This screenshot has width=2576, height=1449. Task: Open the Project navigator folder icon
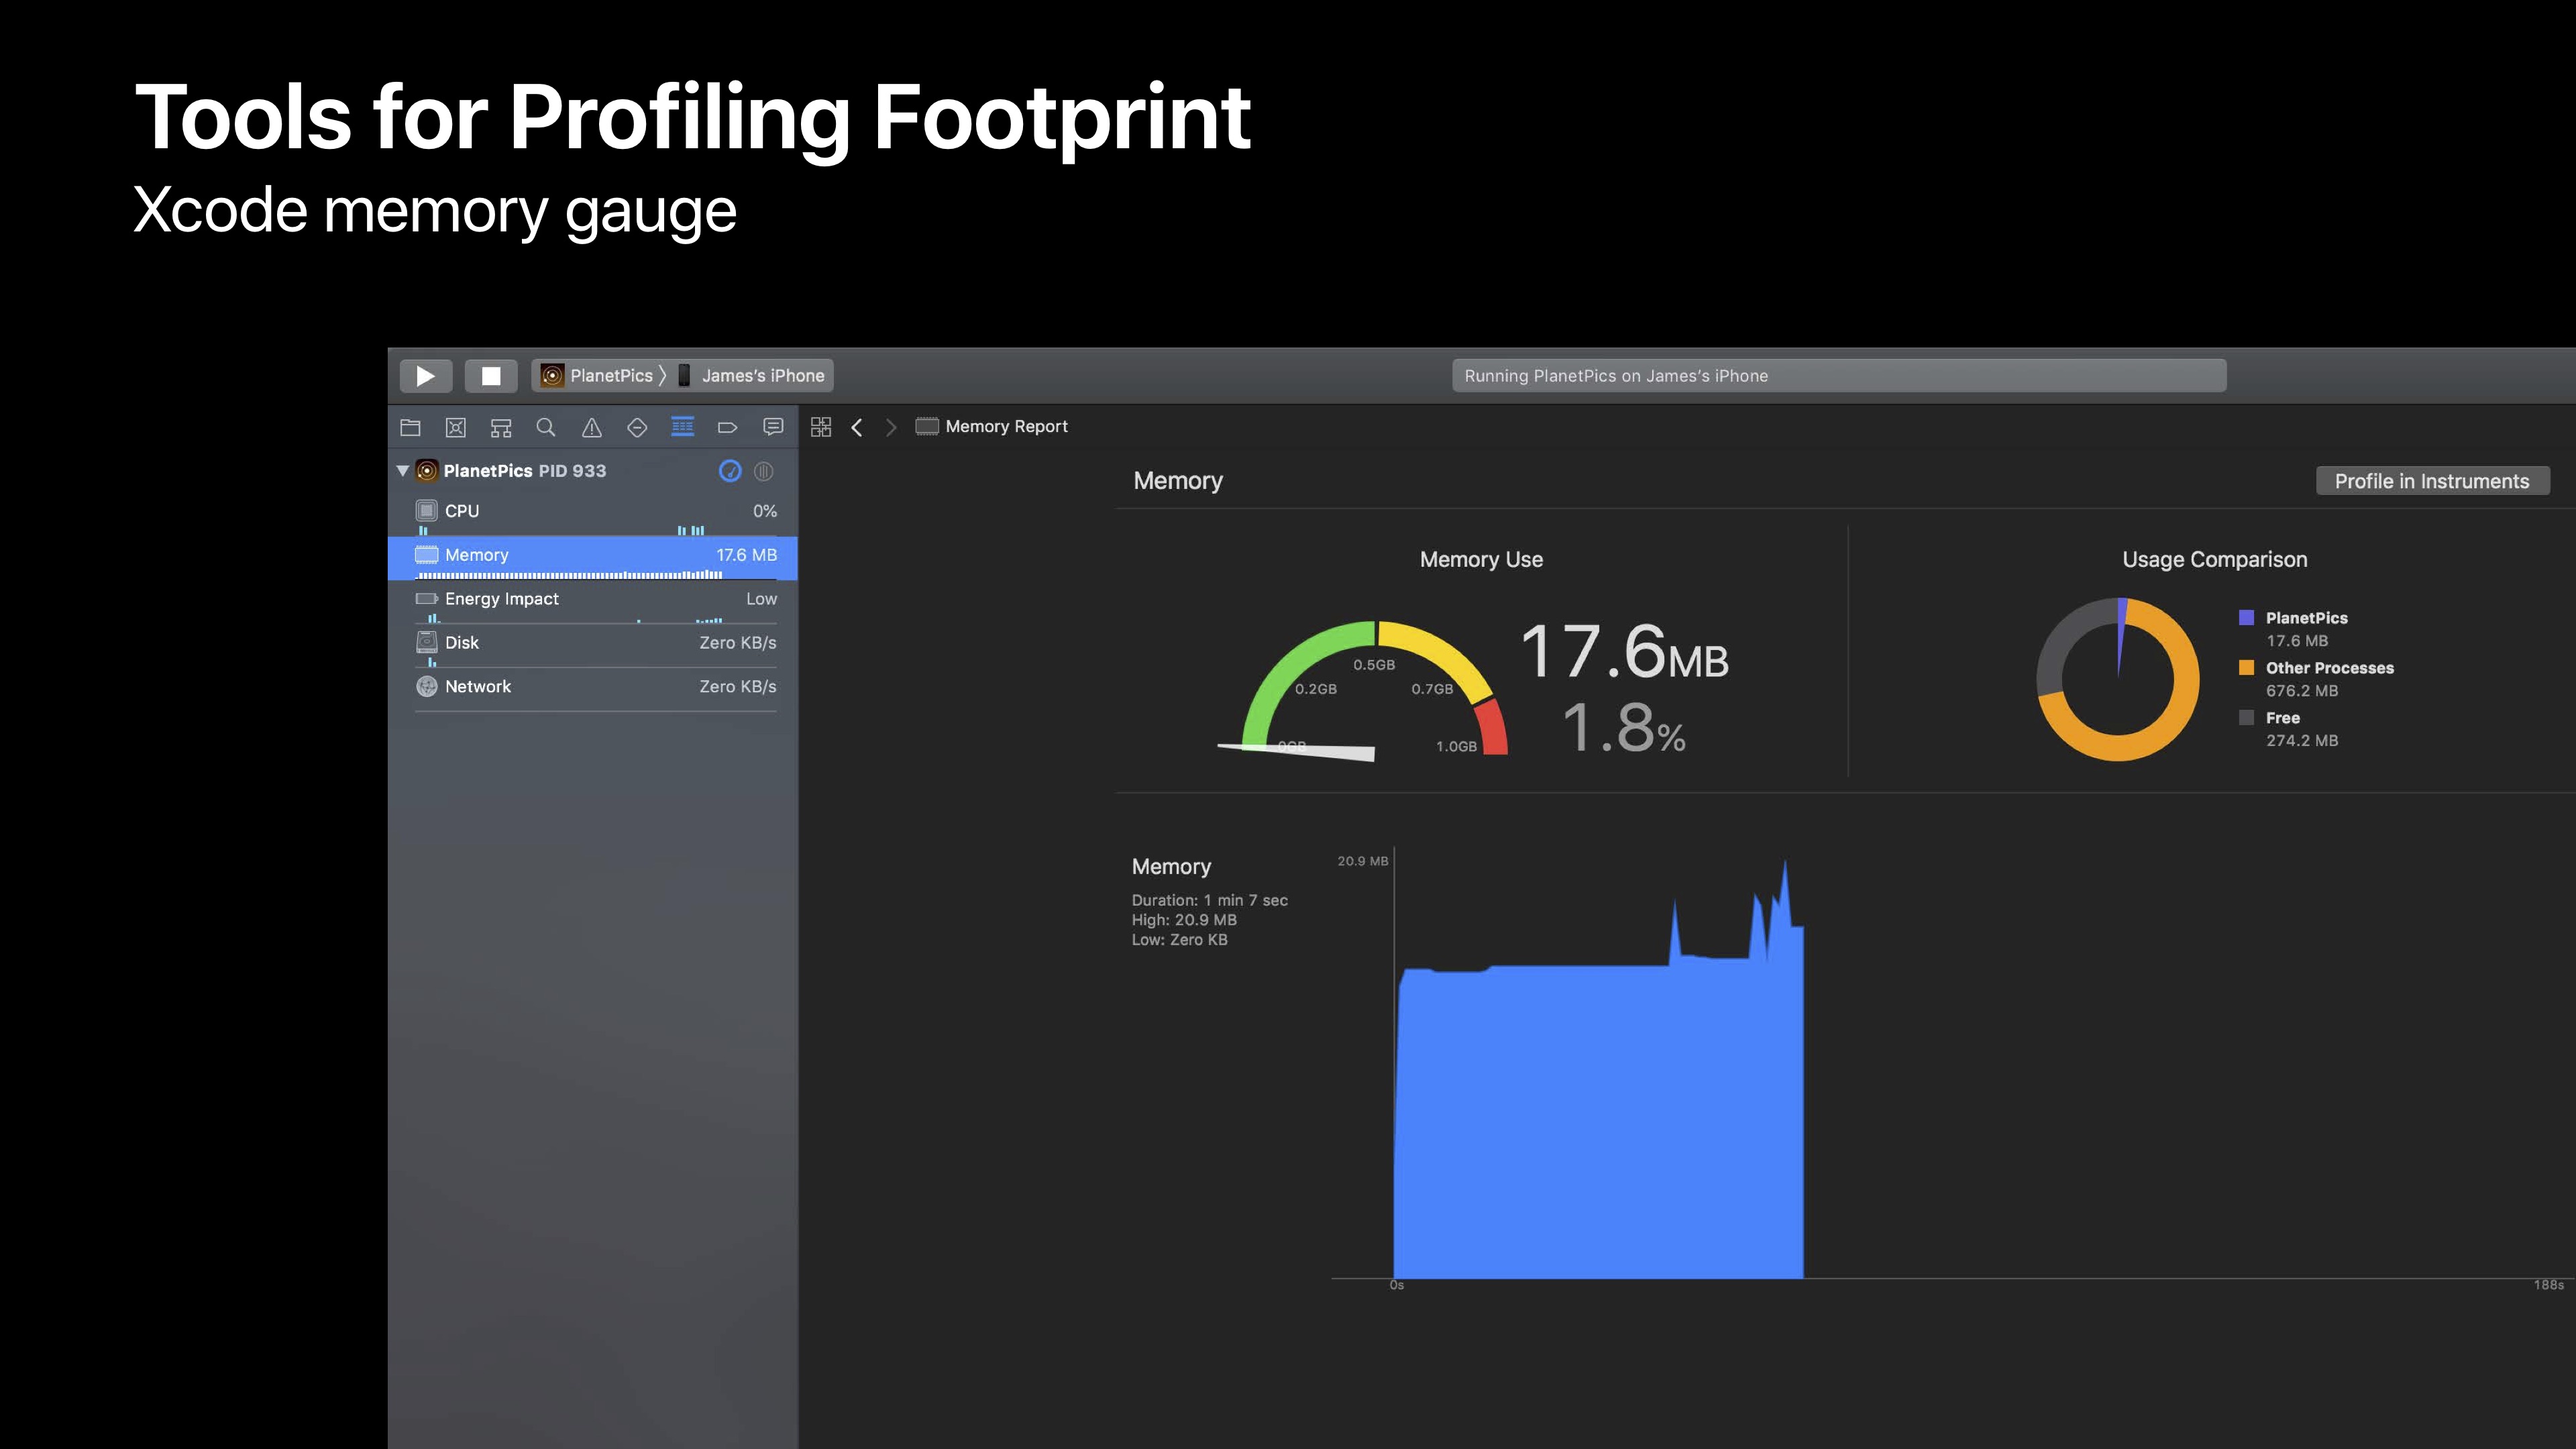pyautogui.click(x=410, y=428)
